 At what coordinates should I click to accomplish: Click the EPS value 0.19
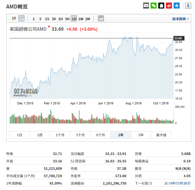(x=187, y=161)
